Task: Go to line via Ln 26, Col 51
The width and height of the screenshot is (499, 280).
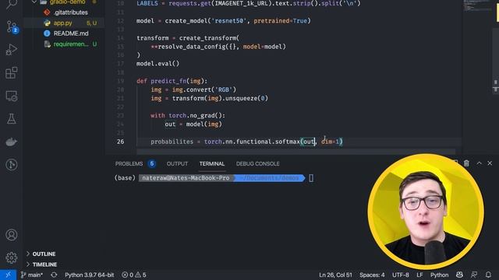Action: [x=335, y=275]
